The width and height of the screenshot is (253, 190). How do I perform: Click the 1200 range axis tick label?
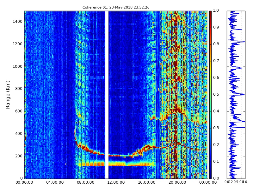(17, 44)
